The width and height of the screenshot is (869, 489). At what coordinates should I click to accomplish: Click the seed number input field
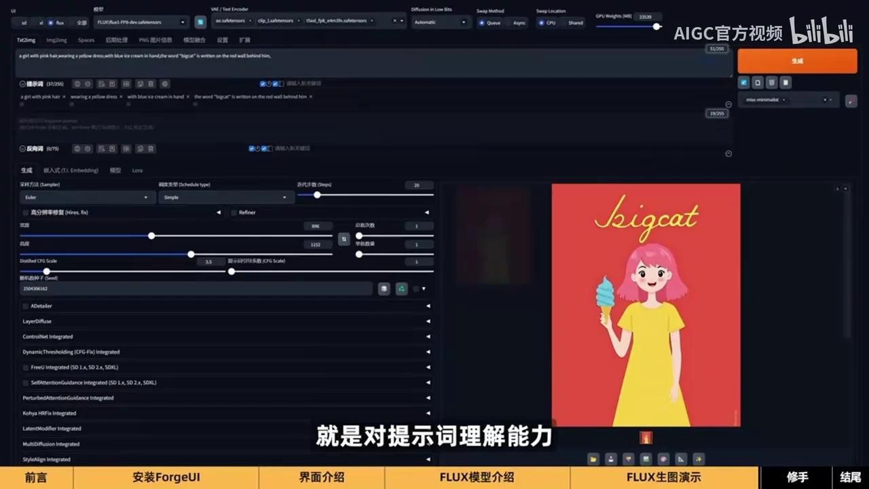(196, 289)
